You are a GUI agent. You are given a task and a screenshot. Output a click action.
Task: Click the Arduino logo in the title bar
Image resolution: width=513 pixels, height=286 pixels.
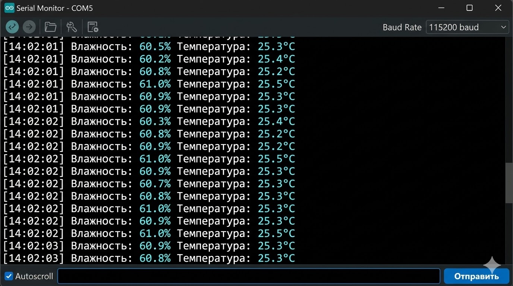[x=9, y=8]
